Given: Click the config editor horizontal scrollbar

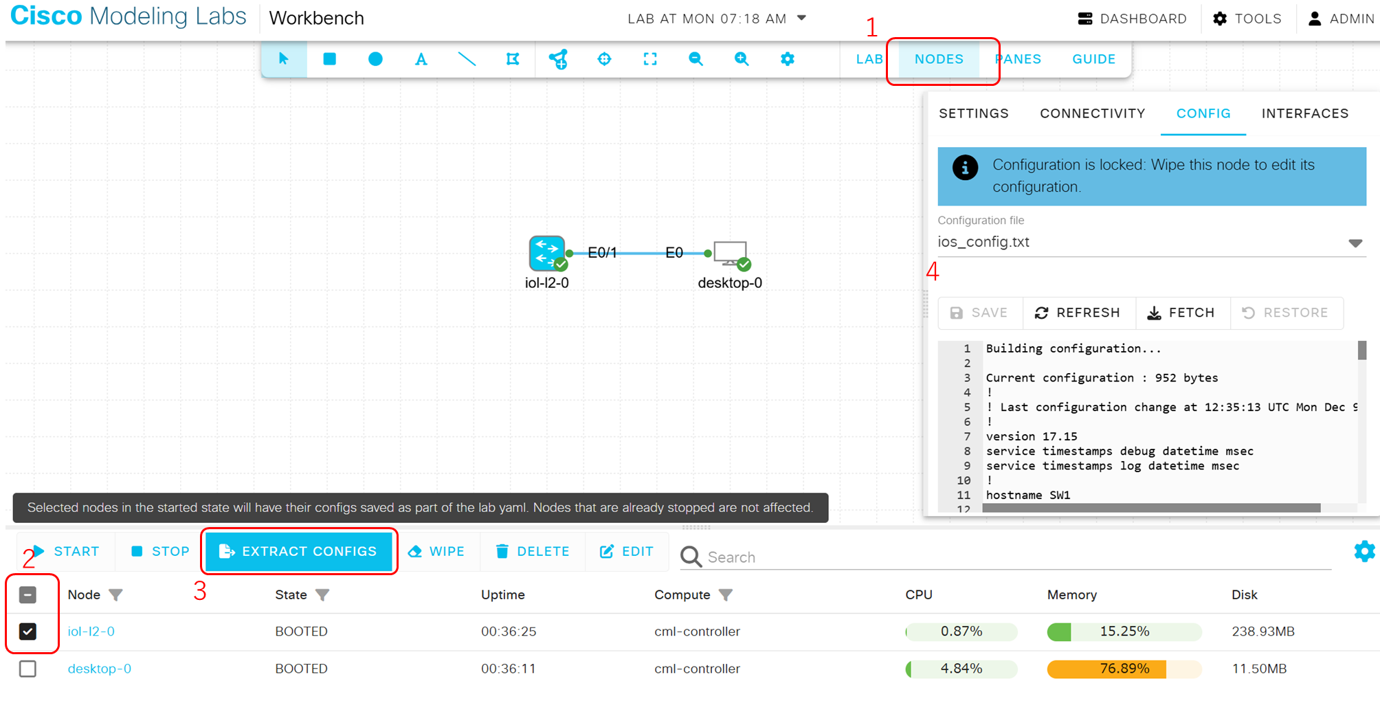Looking at the screenshot, I should [x=1152, y=508].
